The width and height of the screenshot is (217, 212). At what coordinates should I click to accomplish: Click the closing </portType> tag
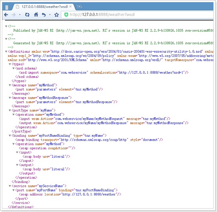[22, 131]
